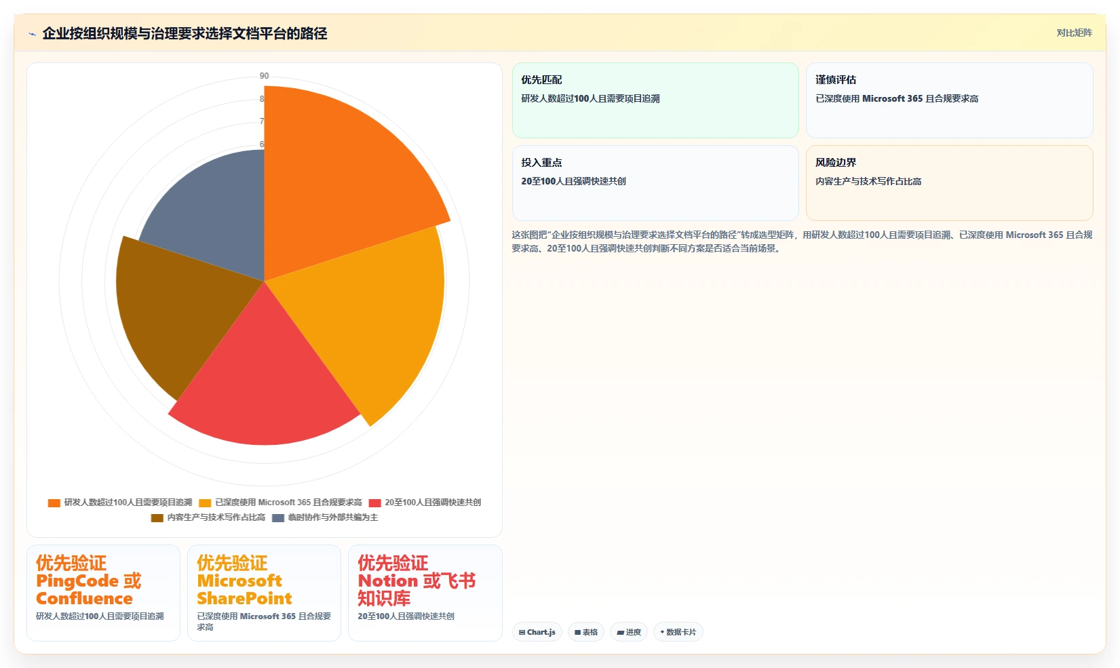Click the icon inside 进度 tag

coord(620,633)
